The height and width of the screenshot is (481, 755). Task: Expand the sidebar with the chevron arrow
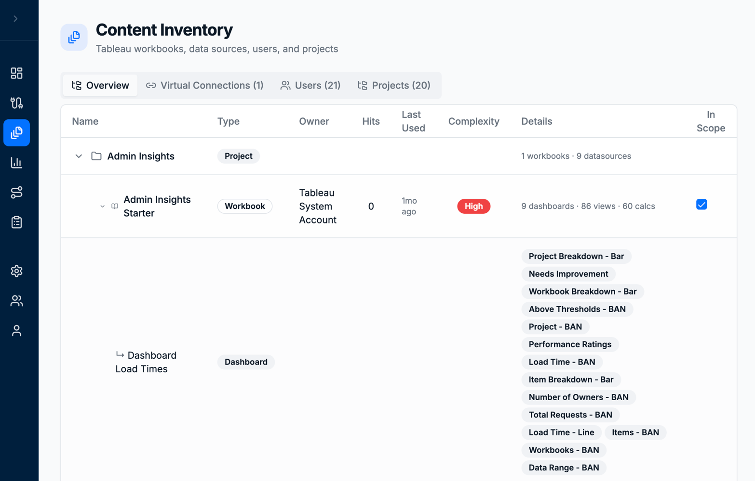16,19
